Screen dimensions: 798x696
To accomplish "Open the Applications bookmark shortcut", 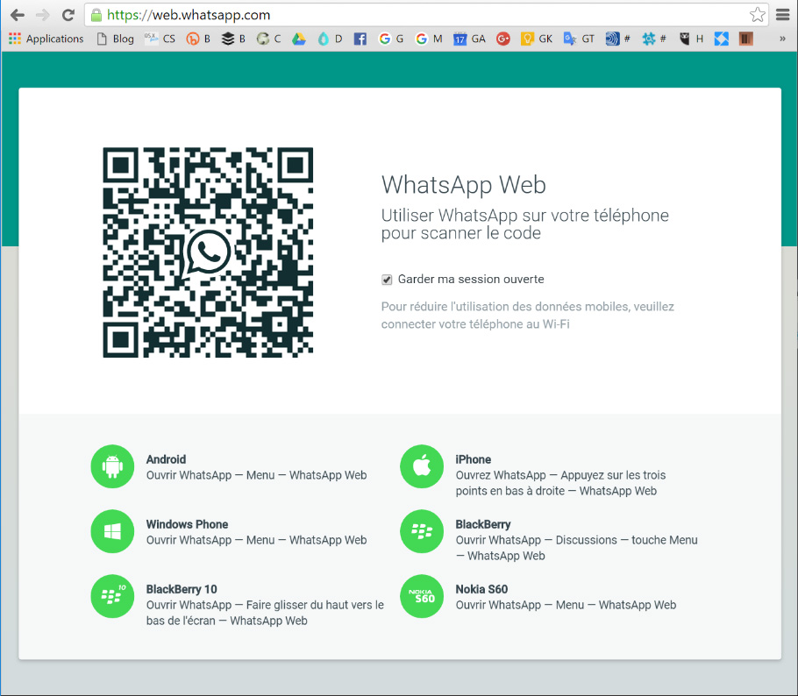I will tap(46, 39).
